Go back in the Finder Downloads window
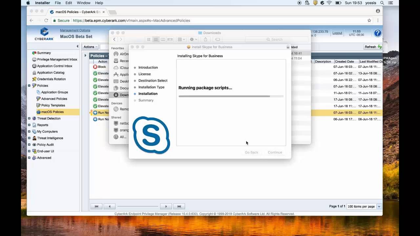The height and width of the screenshot is (236, 420). (x=114, y=39)
